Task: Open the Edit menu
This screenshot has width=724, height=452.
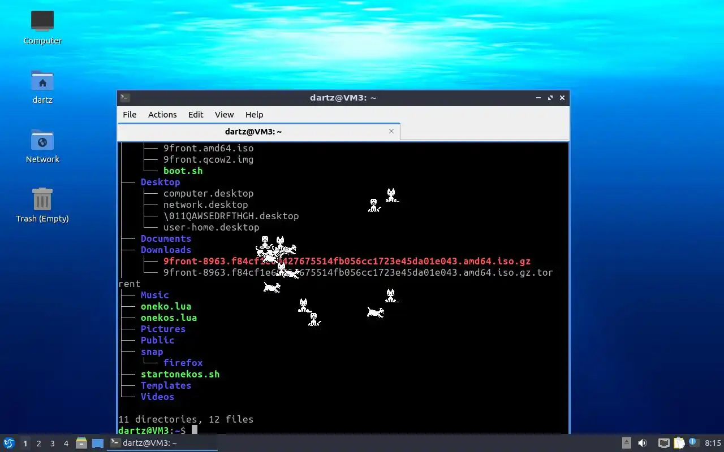Action: pyautogui.click(x=196, y=114)
